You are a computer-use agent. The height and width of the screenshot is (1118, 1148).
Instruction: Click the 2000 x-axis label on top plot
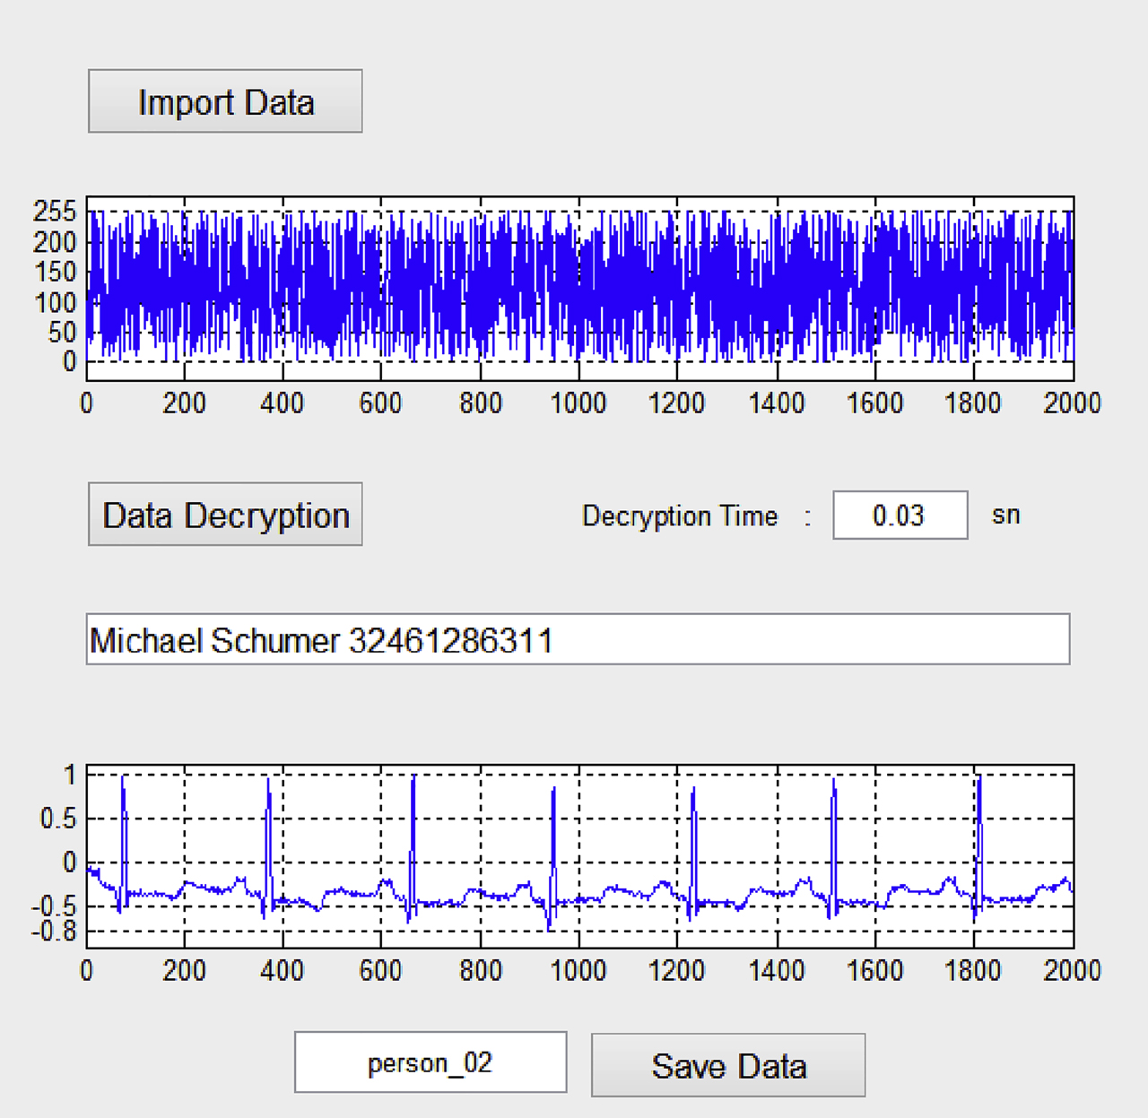[x=1073, y=403]
